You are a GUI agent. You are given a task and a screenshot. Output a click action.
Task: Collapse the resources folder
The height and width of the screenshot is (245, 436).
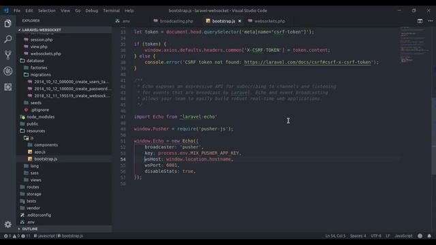coord(36,131)
